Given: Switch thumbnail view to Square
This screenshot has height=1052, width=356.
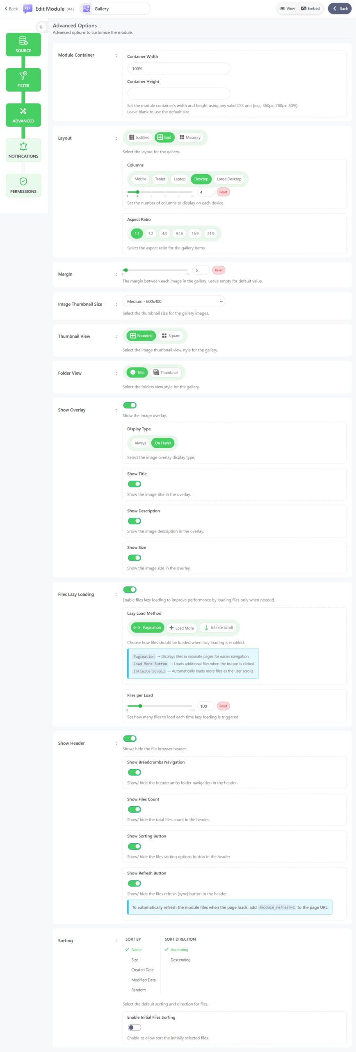Looking at the screenshot, I should click(171, 336).
